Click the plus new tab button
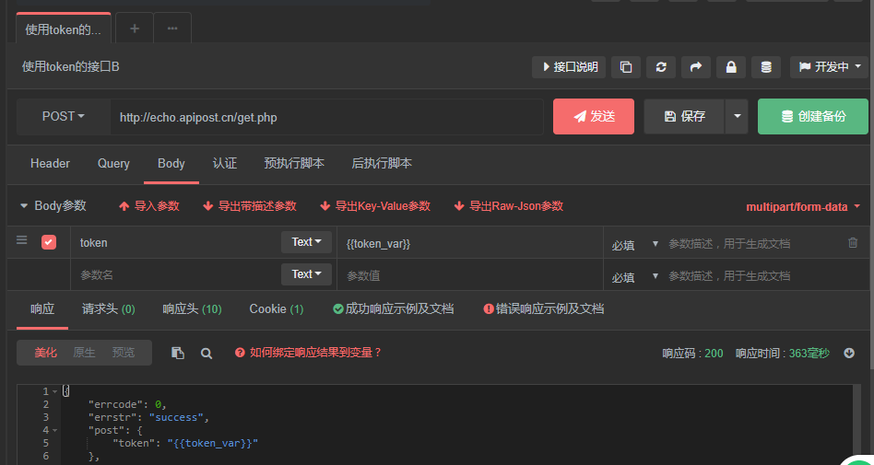Viewport: 874px width, 465px height. pyautogui.click(x=135, y=29)
